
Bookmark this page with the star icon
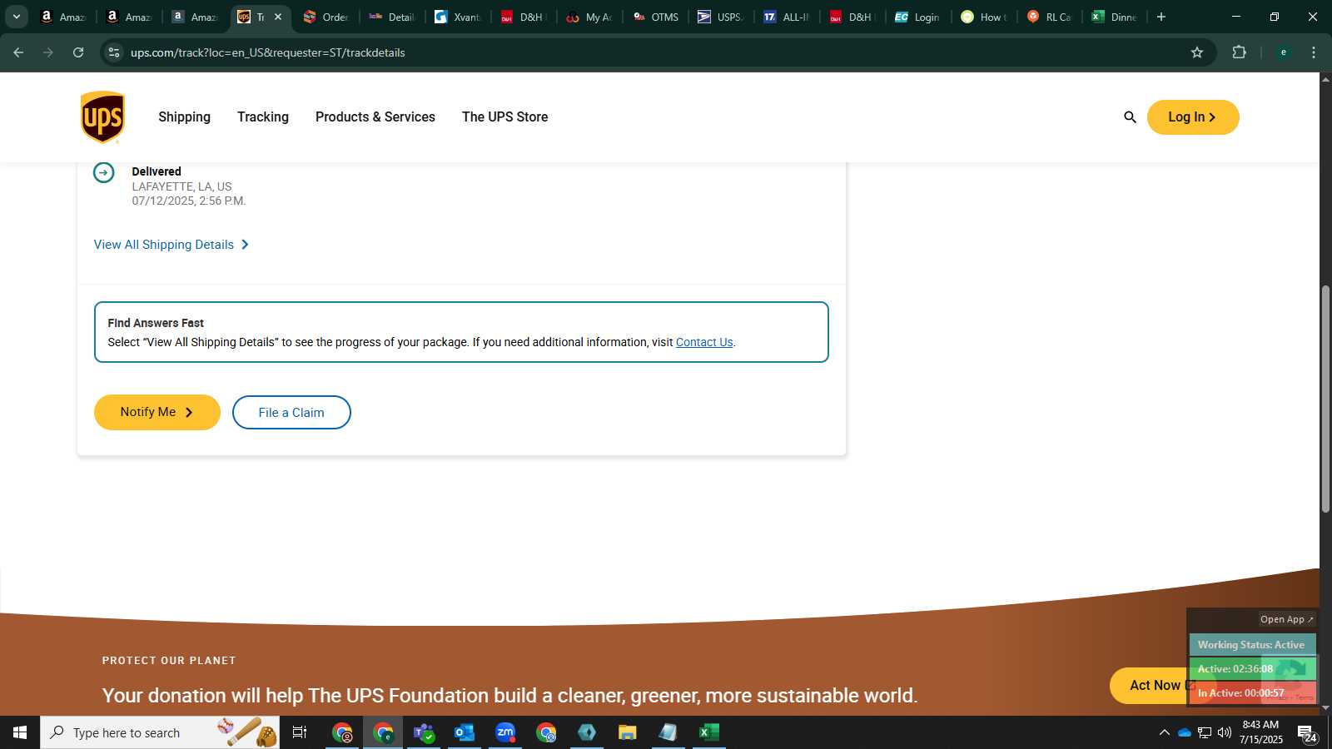[1197, 52]
